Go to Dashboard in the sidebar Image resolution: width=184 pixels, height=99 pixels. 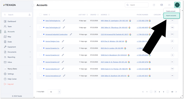point(12,21)
